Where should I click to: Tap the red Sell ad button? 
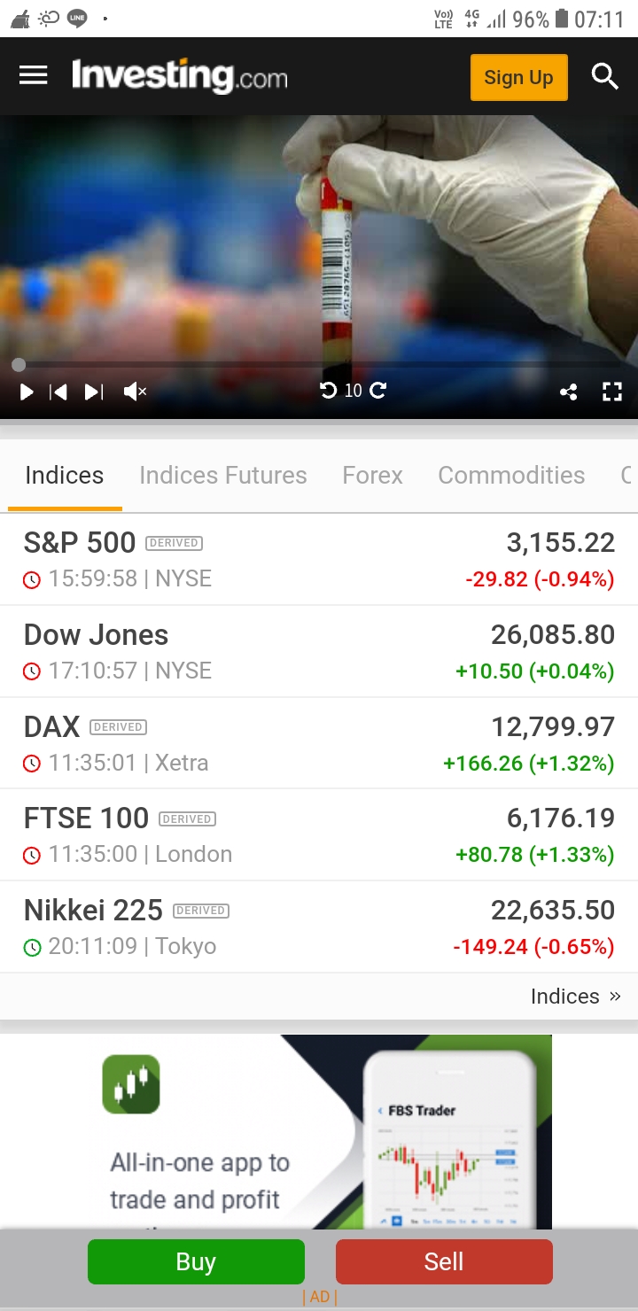click(x=444, y=1261)
